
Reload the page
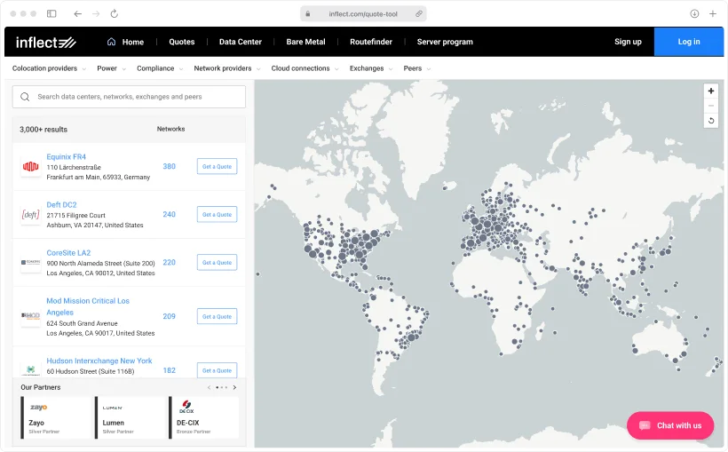pos(115,14)
